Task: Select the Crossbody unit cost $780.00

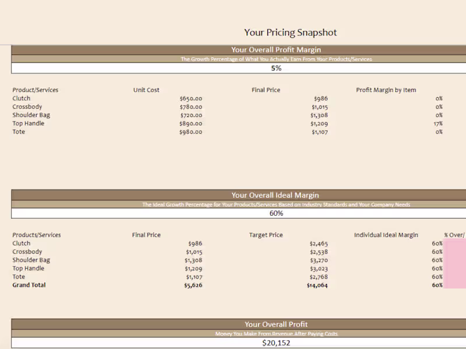Action: point(191,107)
